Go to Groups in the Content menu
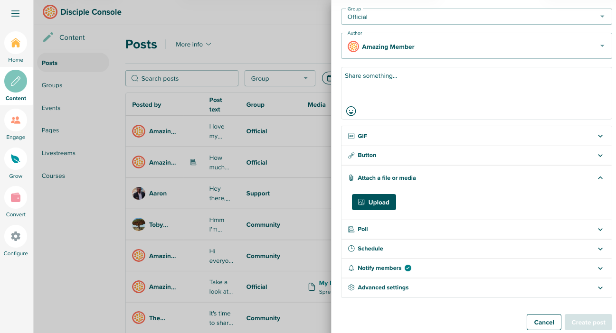Image resolution: width=616 pixels, height=333 pixels. click(x=52, y=85)
